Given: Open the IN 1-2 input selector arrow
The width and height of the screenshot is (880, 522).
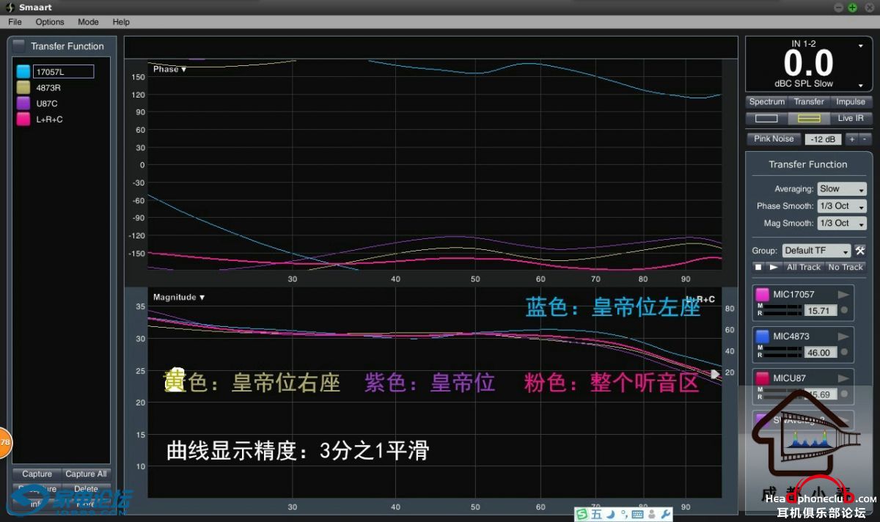Looking at the screenshot, I should point(861,45).
